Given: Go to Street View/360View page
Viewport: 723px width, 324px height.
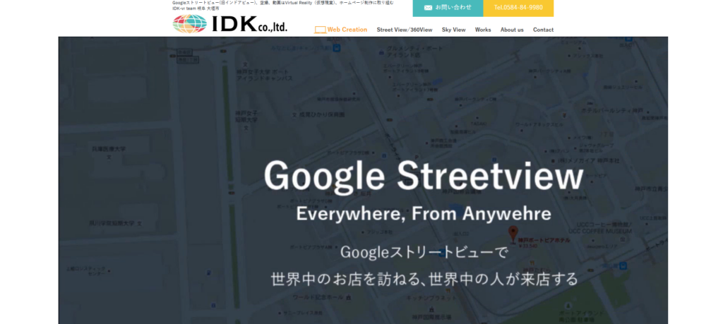Looking at the screenshot, I should [x=404, y=30].
